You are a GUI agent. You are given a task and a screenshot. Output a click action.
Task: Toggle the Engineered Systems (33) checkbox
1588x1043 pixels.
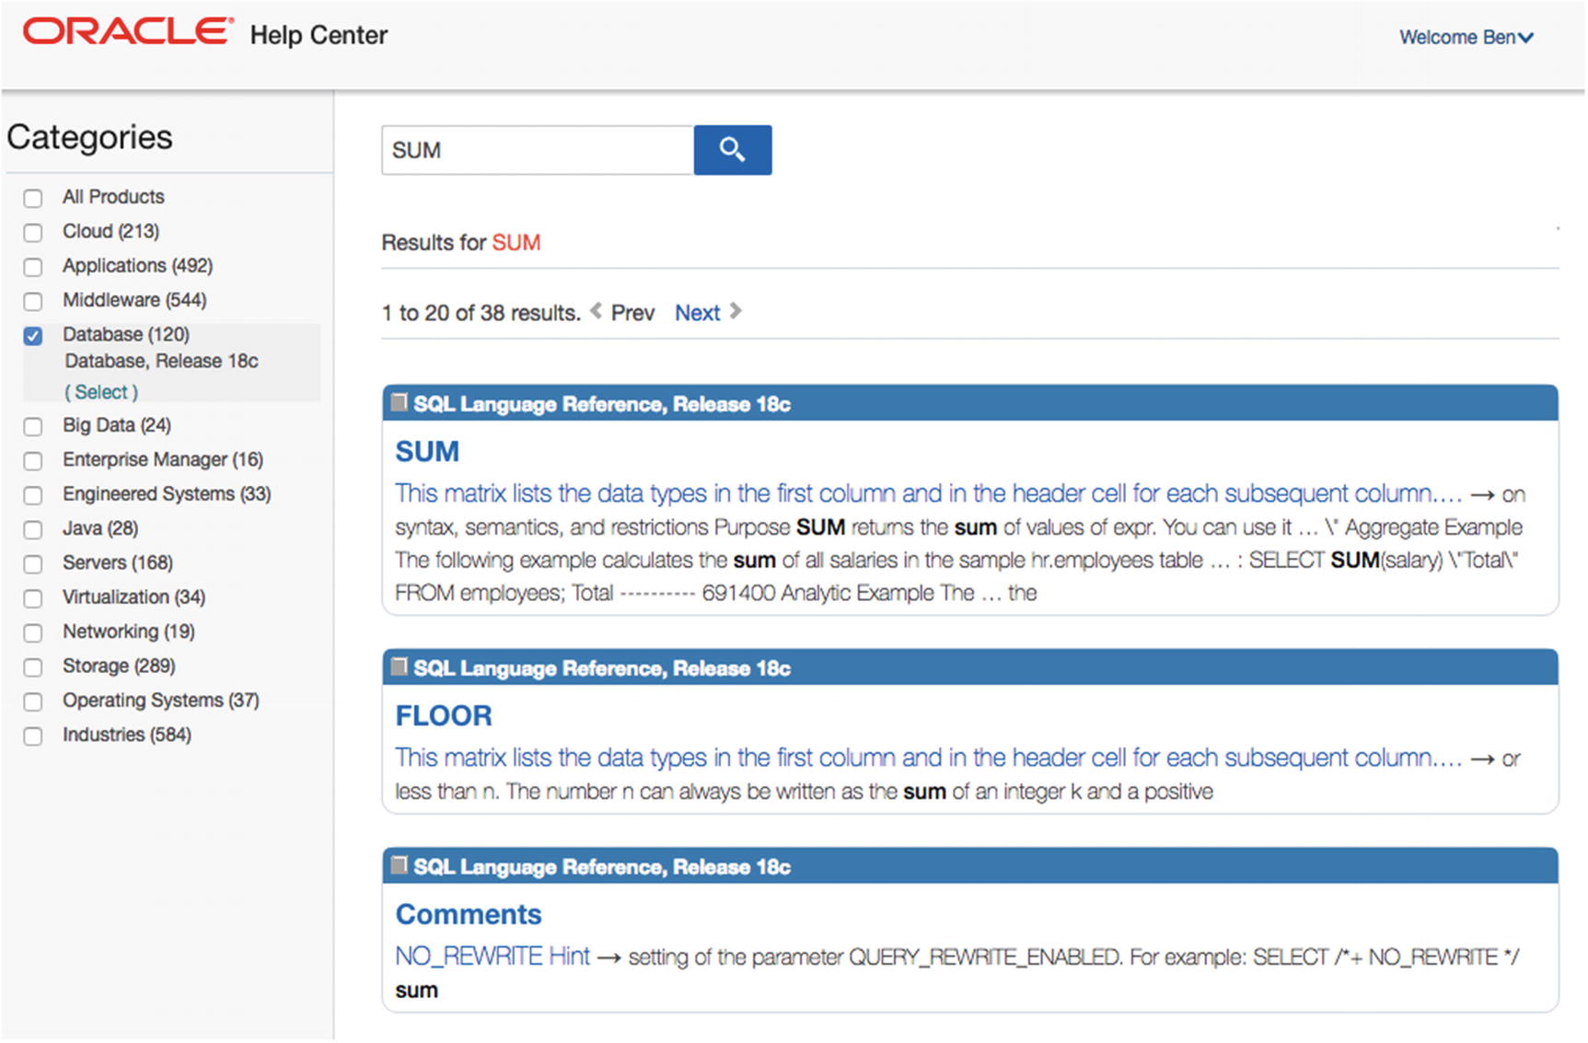pyautogui.click(x=33, y=495)
